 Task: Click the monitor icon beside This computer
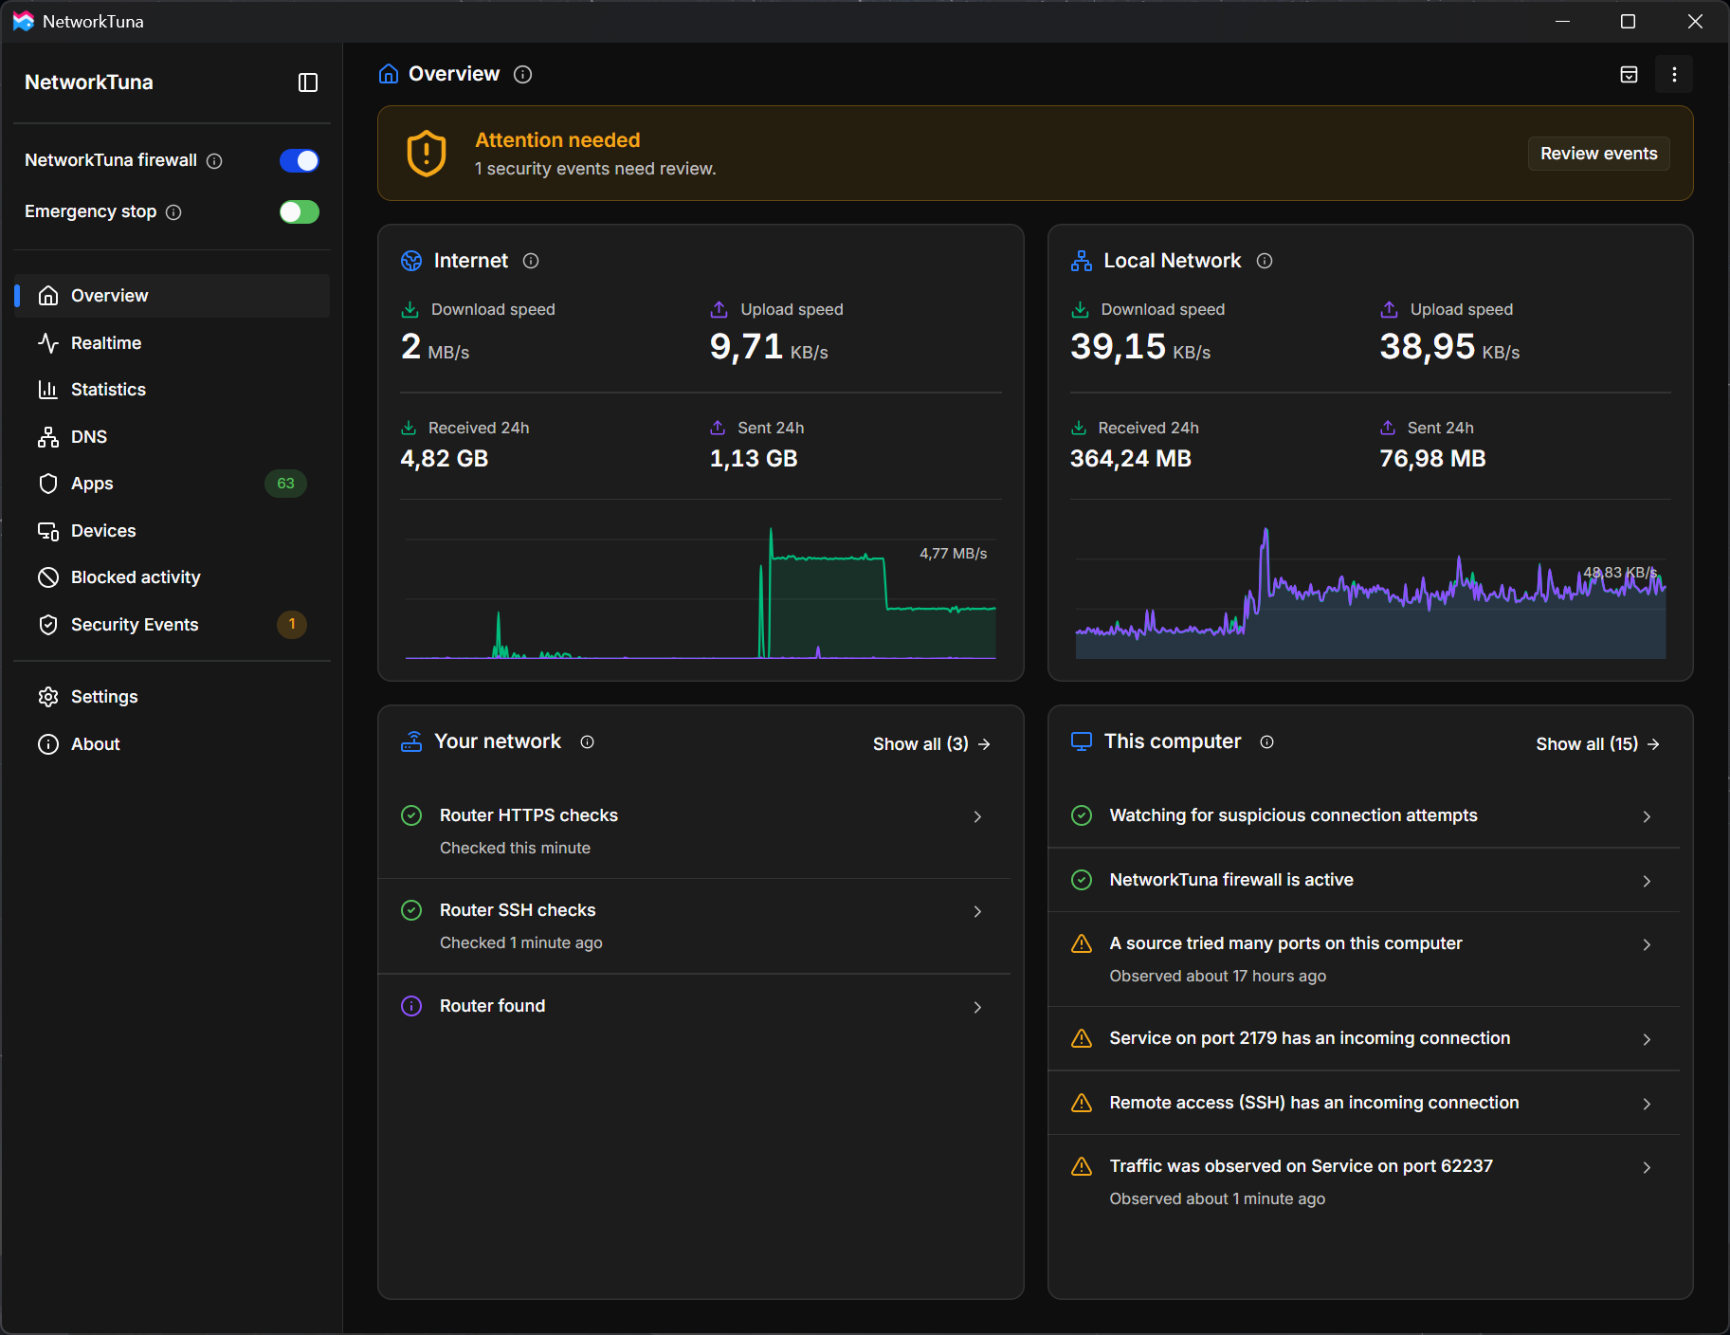click(x=1082, y=741)
